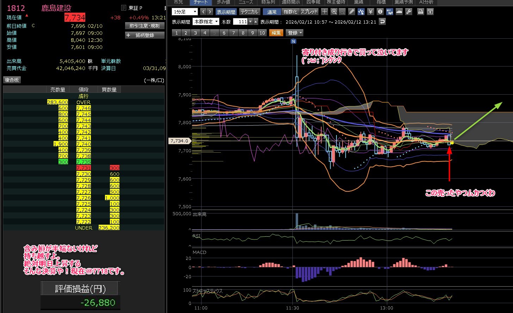Open the 1分足 timeframe dropdown
Viewport: 513px width, 313px height.
coord(185,12)
